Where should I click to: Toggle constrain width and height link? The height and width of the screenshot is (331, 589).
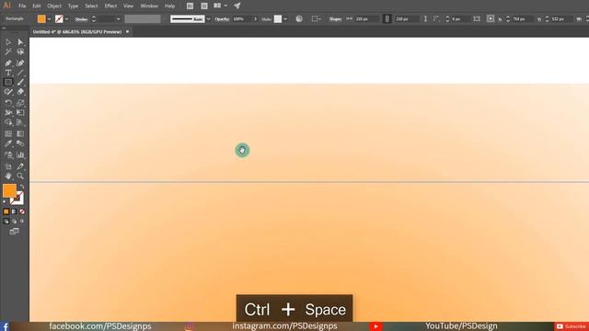tap(387, 18)
